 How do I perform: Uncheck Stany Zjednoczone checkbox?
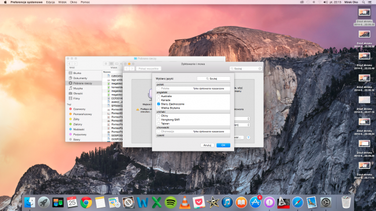coord(158,104)
